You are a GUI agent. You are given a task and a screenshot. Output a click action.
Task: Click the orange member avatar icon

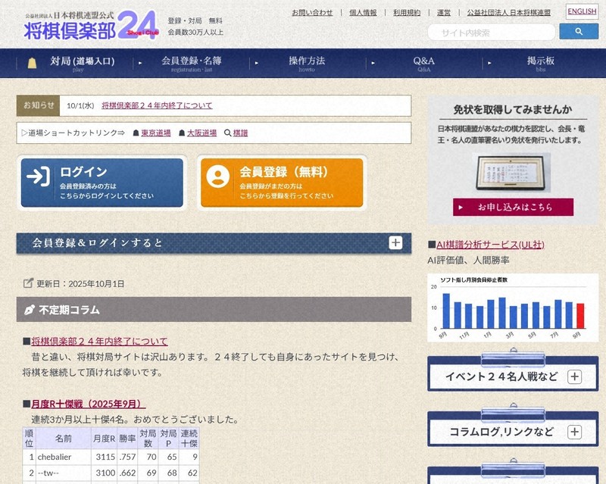[x=218, y=176]
